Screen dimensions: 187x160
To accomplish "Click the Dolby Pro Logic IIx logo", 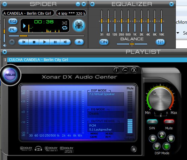I will (51, 149).
